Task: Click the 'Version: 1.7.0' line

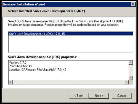Action: click(x=18, y=63)
